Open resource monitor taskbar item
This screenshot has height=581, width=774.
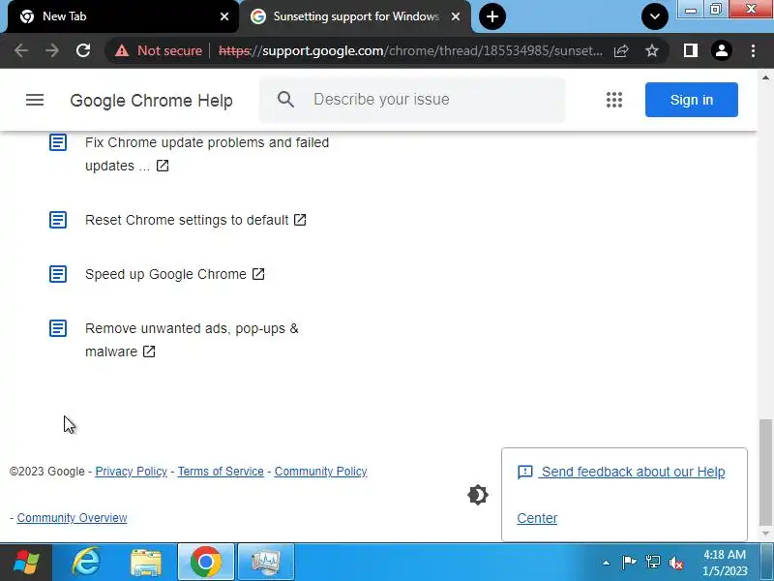tap(266, 563)
